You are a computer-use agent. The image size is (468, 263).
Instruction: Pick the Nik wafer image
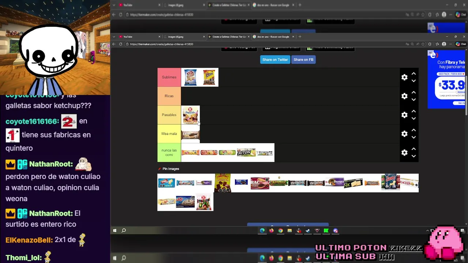click(353, 183)
